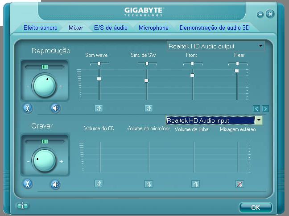Screen dimensions: 289x216
Task: Open the Gravar wrench settings icon
Action: pos(28,184)
